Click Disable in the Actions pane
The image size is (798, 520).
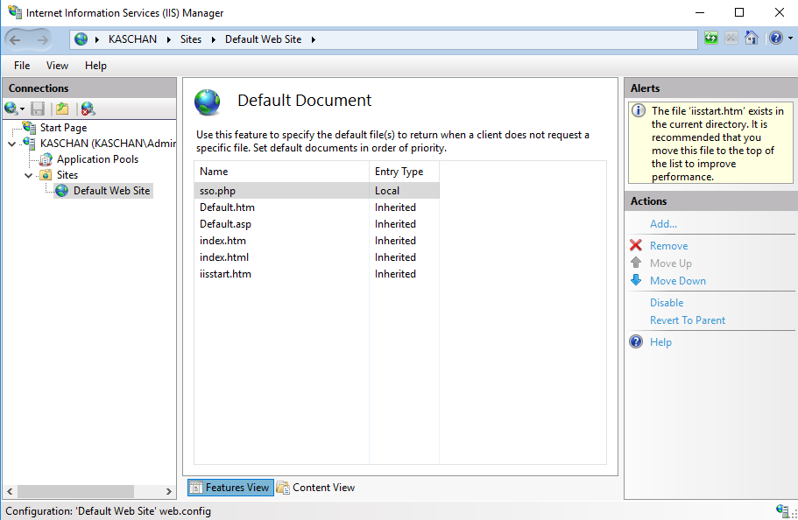click(666, 303)
